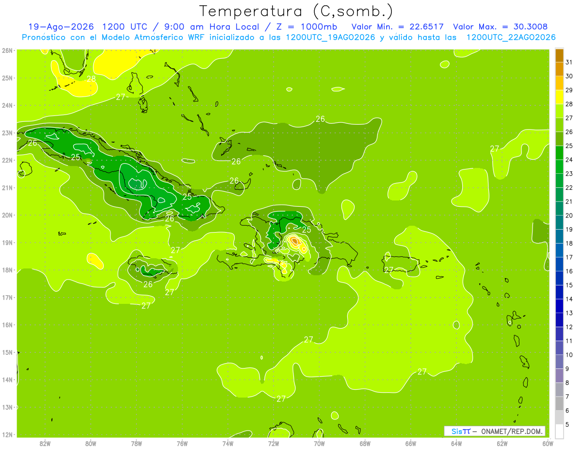Screen dimensions: 582x450
Task: Click the '14N' latitude axis label
Action: 7,380
